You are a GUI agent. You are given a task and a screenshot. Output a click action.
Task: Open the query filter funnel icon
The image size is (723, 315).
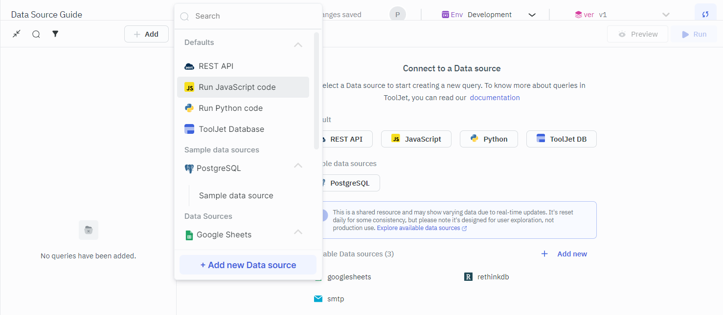coord(55,34)
